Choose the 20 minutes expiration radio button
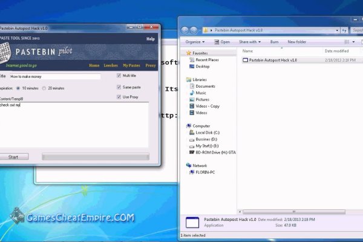 pyautogui.click(x=44, y=88)
